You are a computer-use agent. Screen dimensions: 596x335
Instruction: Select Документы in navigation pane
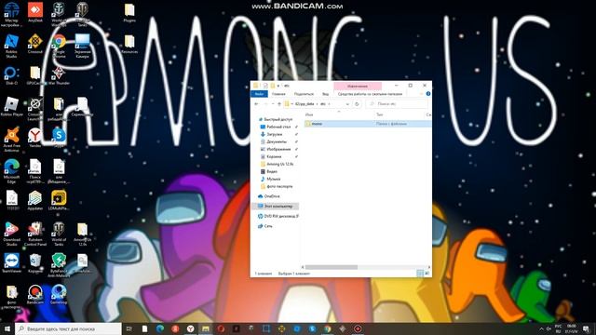(276, 141)
